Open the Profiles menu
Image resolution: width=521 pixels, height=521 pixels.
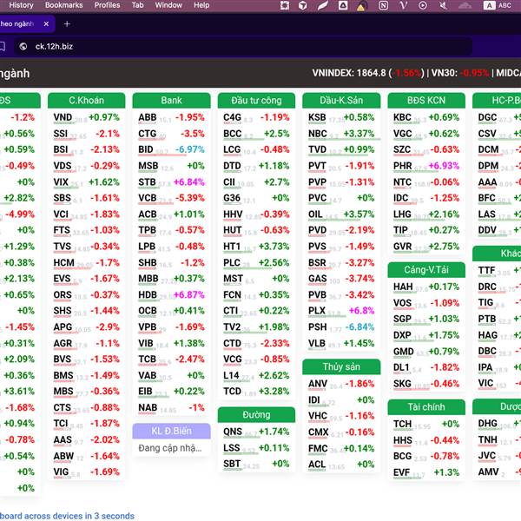pyautogui.click(x=107, y=5)
